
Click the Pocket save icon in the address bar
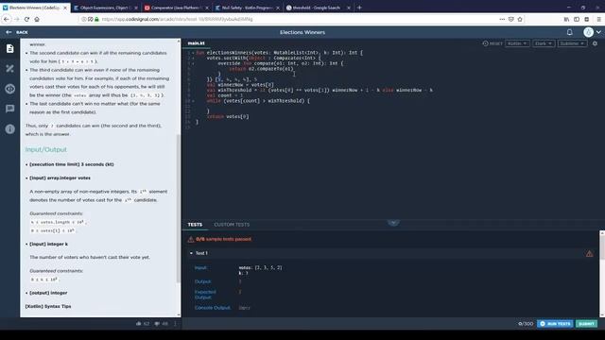tap(510, 19)
